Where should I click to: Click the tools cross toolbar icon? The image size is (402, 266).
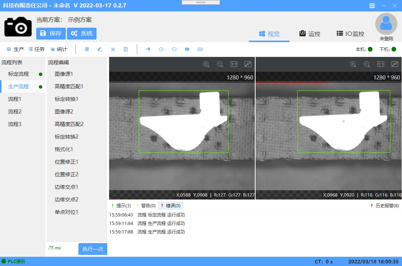[113, 49]
